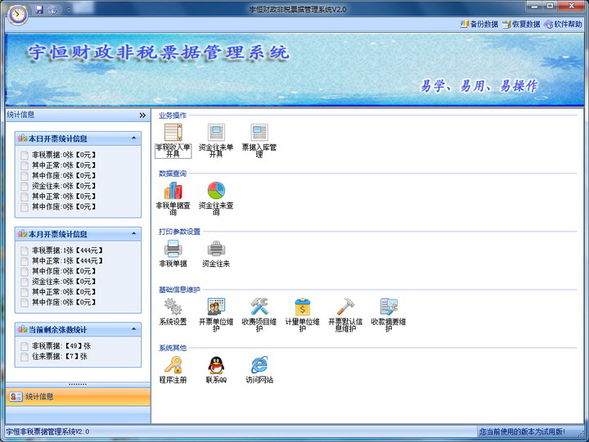The height and width of the screenshot is (442, 589).
Task: Collapse 当前剩余张数统计 group
Action: coord(133,329)
